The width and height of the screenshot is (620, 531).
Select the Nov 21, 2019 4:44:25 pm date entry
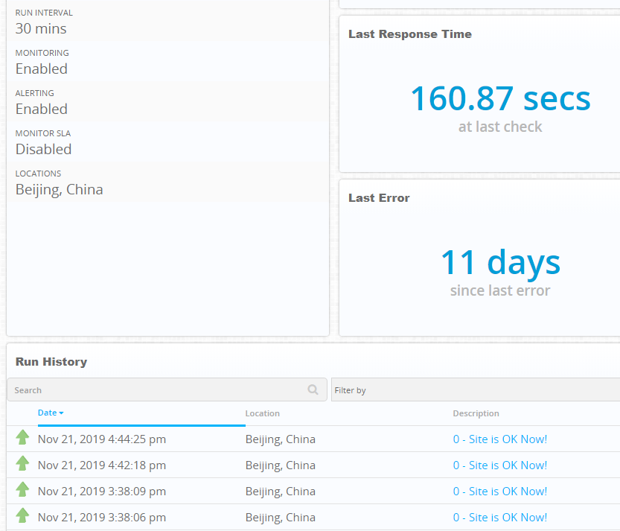coord(102,439)
